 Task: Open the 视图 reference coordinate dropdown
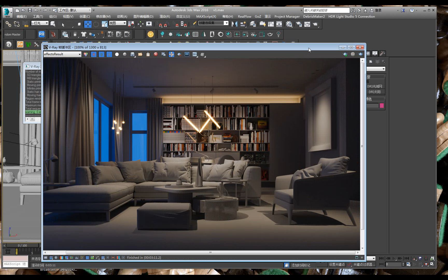pyautogui.click(x=117, y=23)
